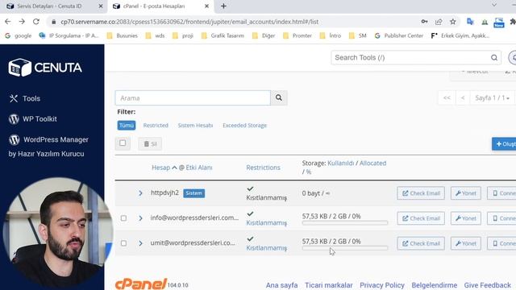Click the Cenuta logo in sidebar
The height and width of the screenshot is (290, 516).
coord(45,68)
